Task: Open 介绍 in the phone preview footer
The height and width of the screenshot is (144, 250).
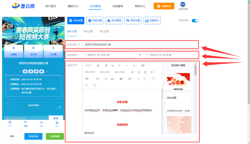Action: point(10,124)
